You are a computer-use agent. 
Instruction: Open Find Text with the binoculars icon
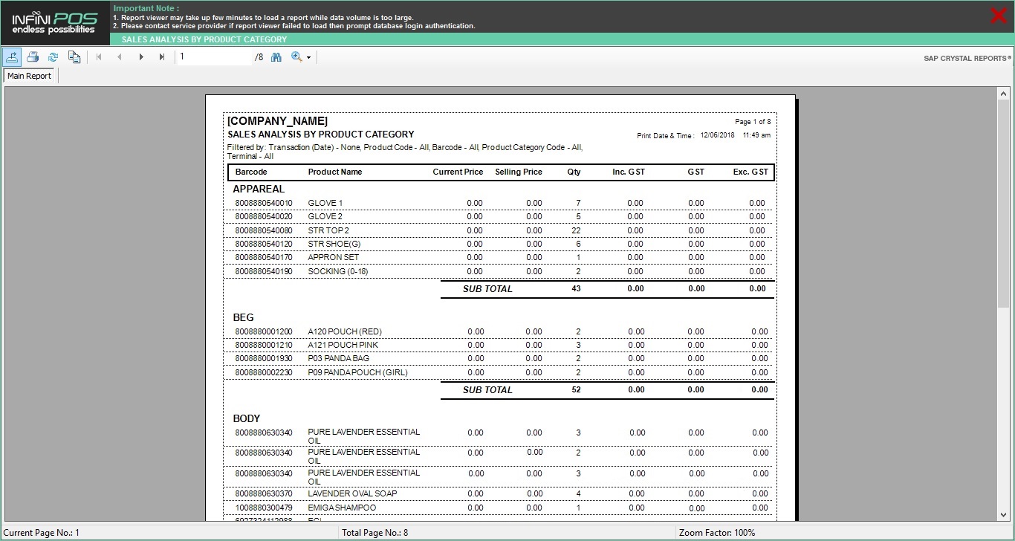pyautogui.click(x=276, y=56)
